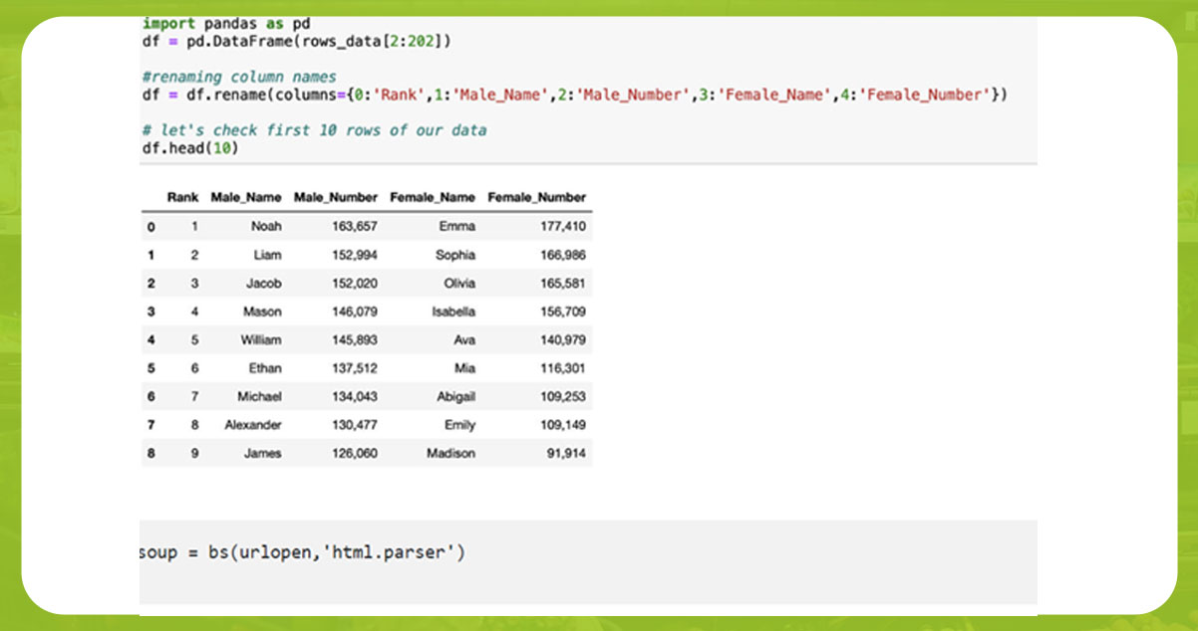Click the "let's check first 10 rows" comment
The width and height of the screenshot is (1198, 631).
(x=314, y=130)
